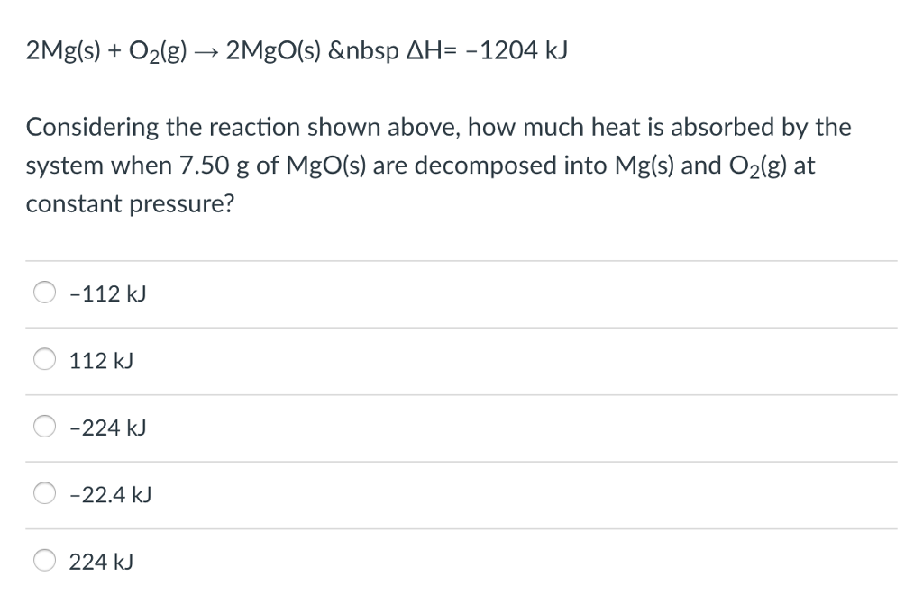Select the 112 kJ radio button
923x603 pixels.
point(44,358)
